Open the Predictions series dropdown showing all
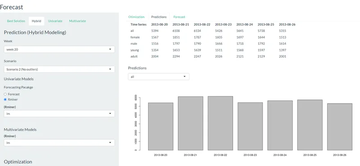The image size is (360, 166). pyautogui.click(x=159, y=77)
